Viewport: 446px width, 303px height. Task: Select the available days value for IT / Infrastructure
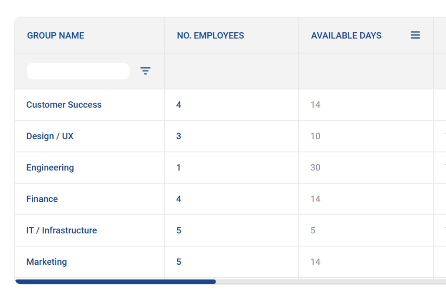313,230
